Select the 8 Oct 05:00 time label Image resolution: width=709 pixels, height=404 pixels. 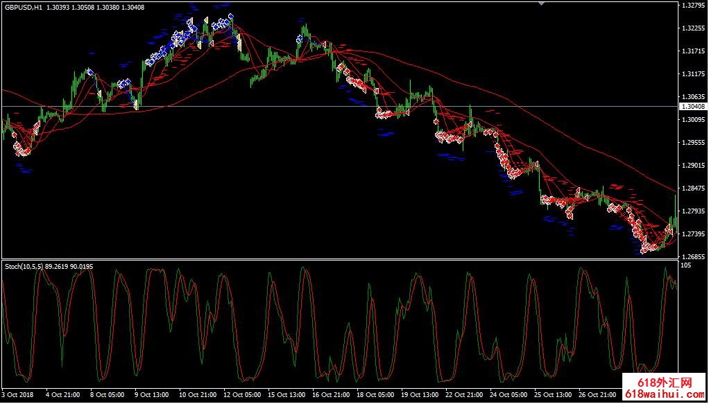109,395
